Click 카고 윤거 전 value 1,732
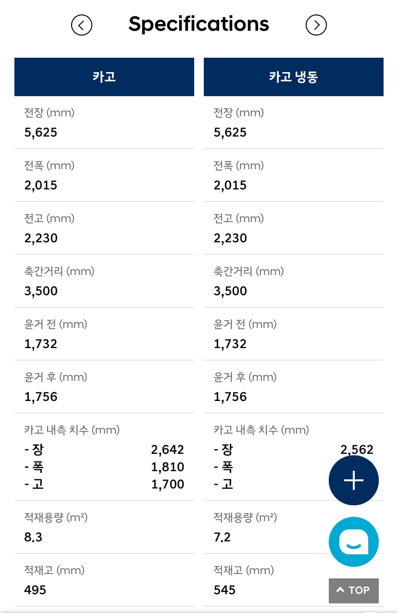This screenshot has width=398, height=613. tap(41, 344)
